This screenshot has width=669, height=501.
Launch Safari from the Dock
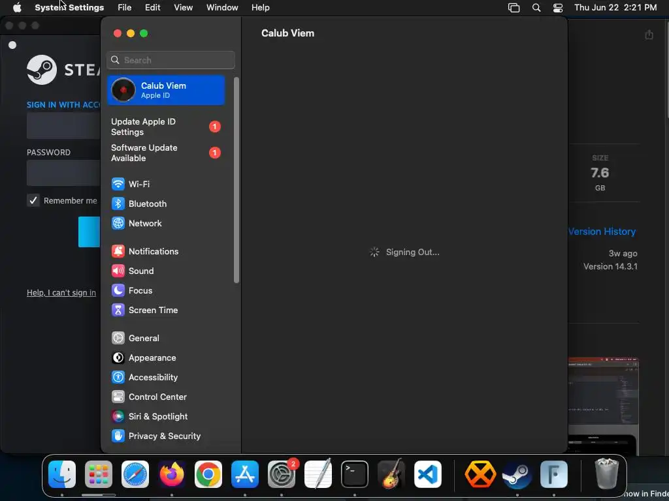135,474
